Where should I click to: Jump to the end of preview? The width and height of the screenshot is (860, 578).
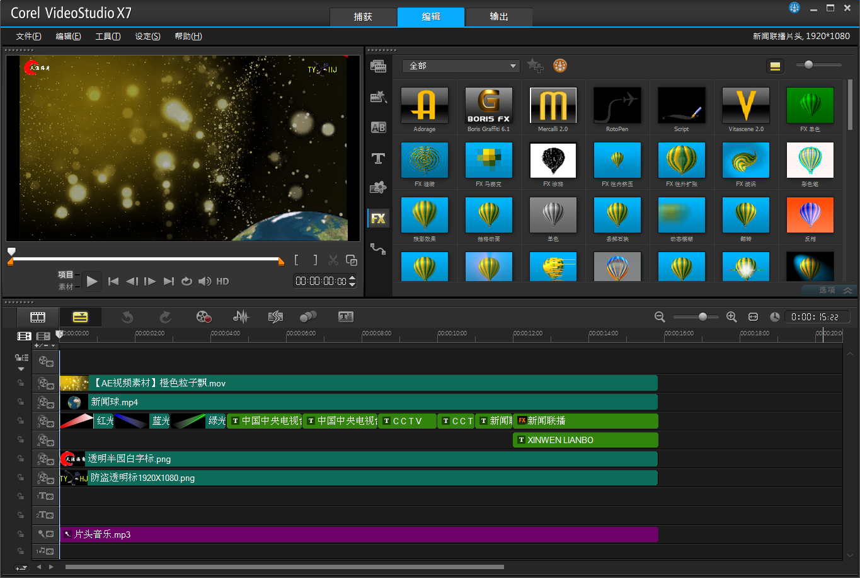coord(168,282)
